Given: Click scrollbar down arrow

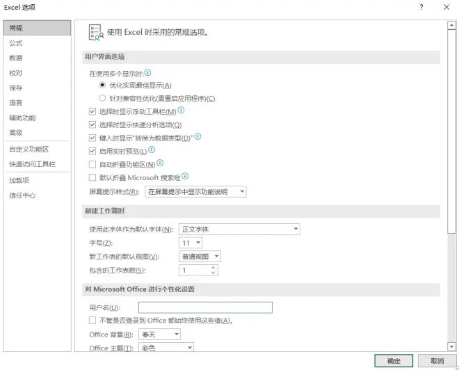Looking at the screenshot, I should pyautogui.click(x=451, y=346).
